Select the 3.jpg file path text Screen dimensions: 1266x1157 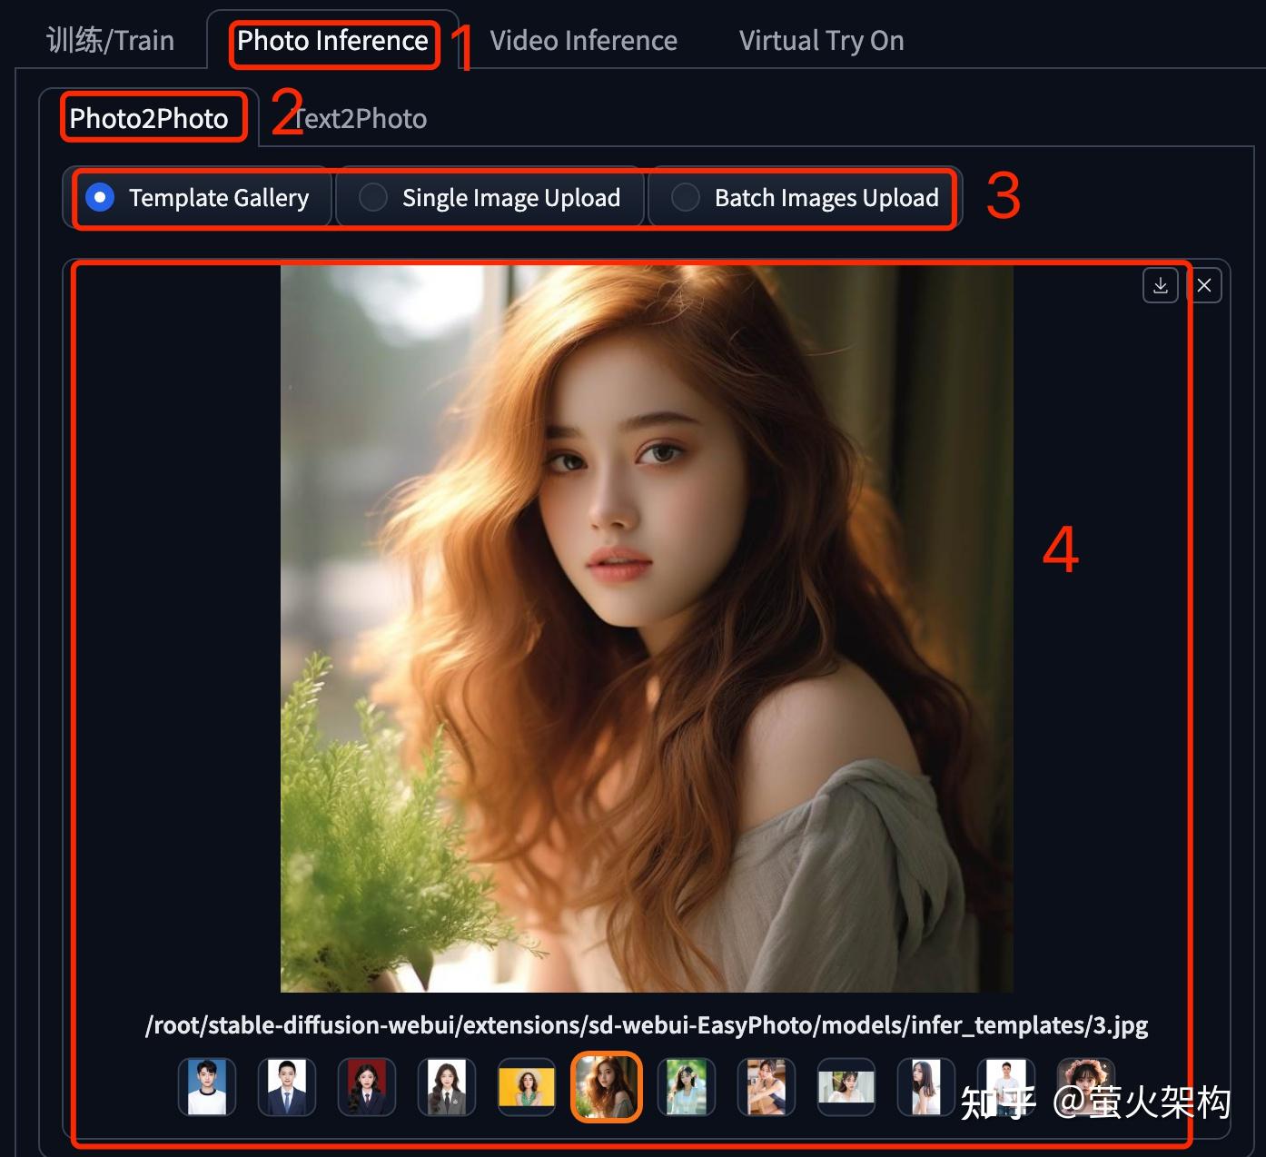[x=647, y=1024]
